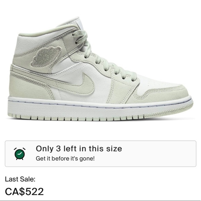Image resolution: width=201 pixels, height=201 pixels.
Task: Click the "Get it before it's gone!" text
Action: pyautogui.click(x=65, y=158)
